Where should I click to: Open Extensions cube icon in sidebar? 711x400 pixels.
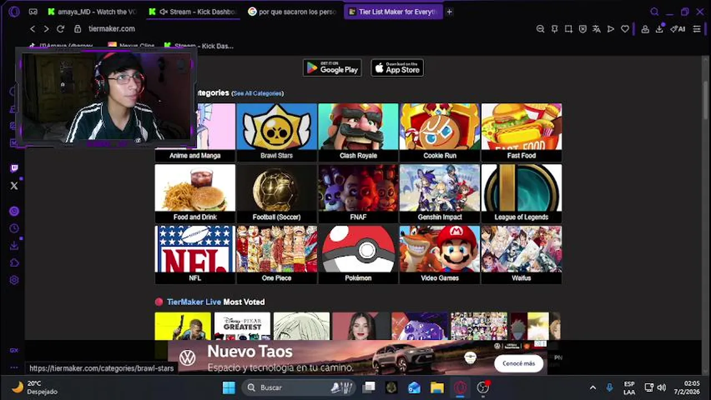pos(14,263)
